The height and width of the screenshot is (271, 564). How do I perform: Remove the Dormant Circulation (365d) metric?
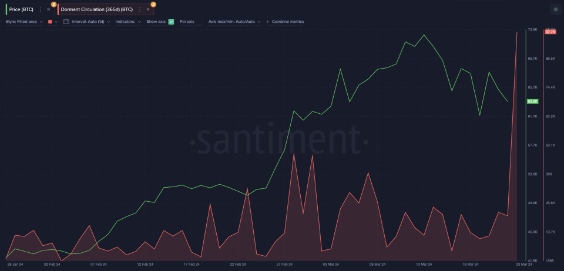coord(148,9)
